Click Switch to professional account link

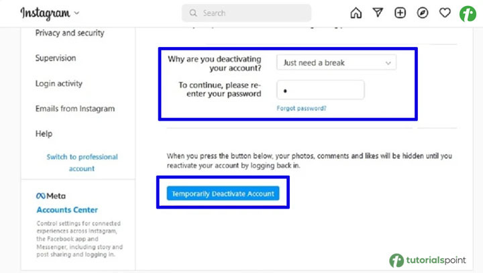click(x=82, y=162)
